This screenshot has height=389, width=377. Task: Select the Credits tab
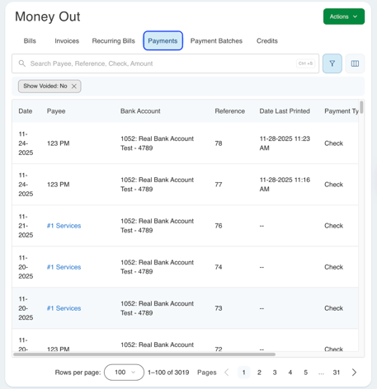[x=267, y=41]
